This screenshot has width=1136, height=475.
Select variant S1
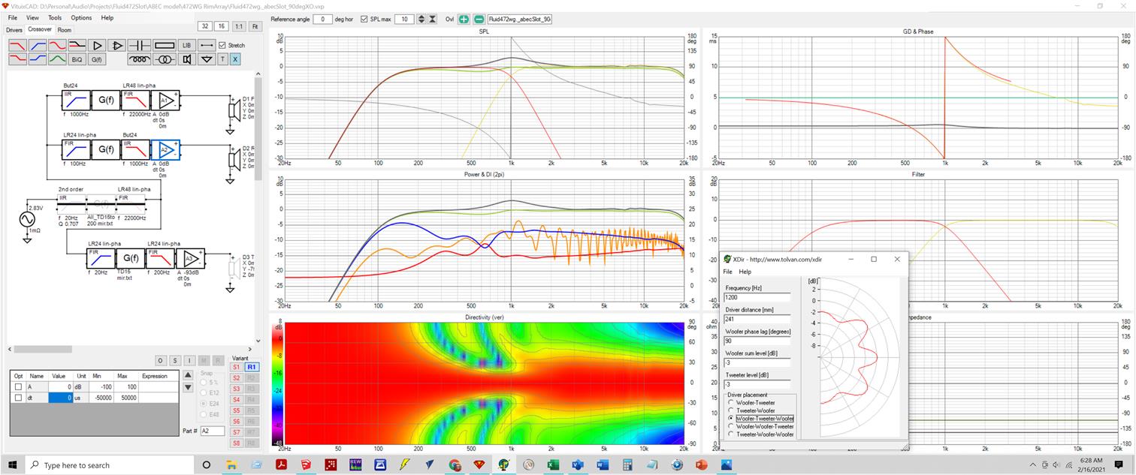pyautogui.click(x=236, y=367)
